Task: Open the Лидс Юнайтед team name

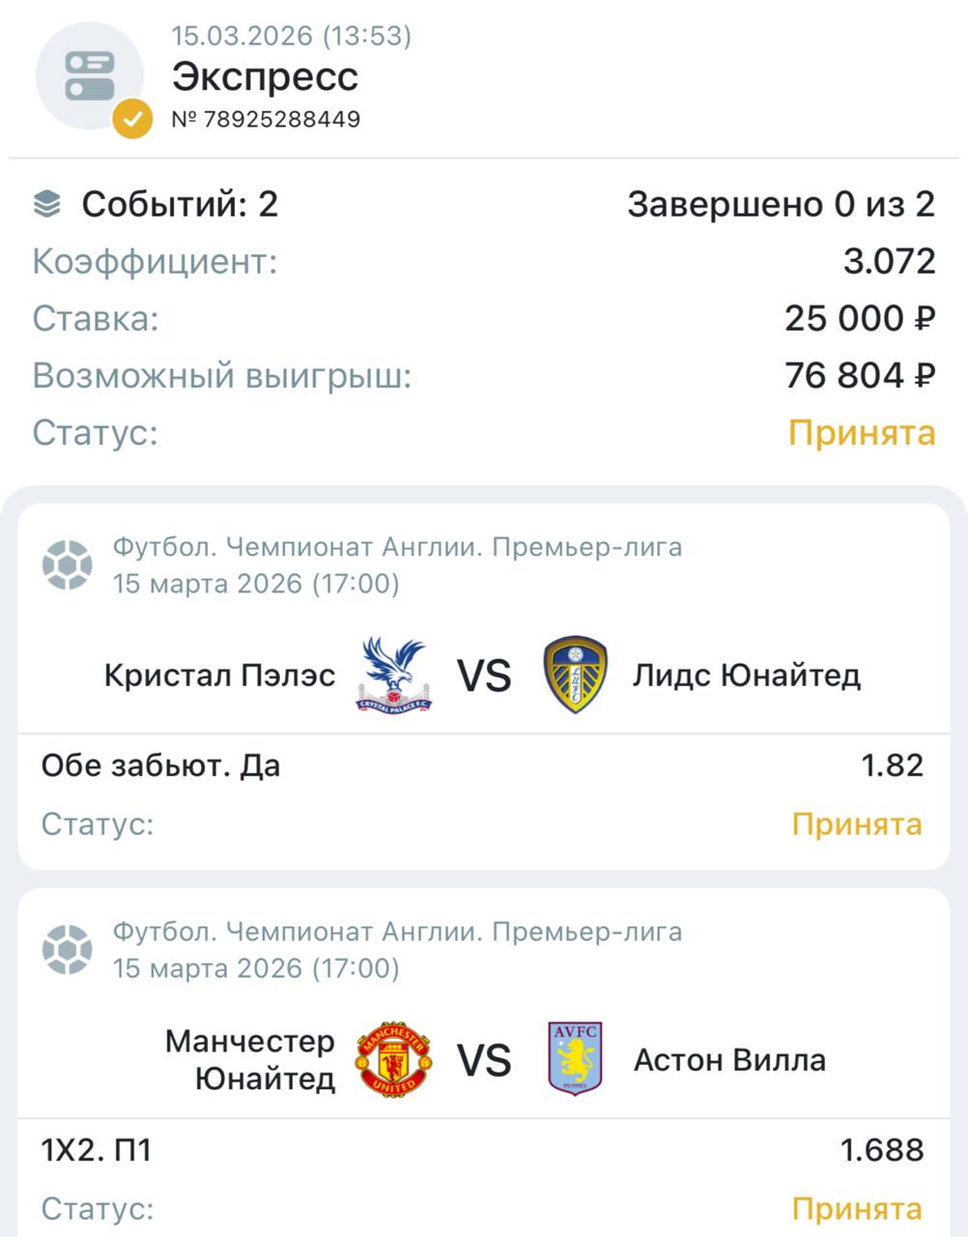Action: [746, 676]
